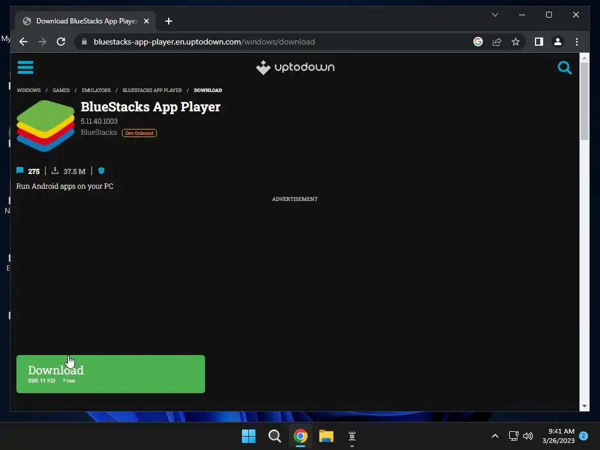
Task: Reload the current page
Action: coord(61,42)
